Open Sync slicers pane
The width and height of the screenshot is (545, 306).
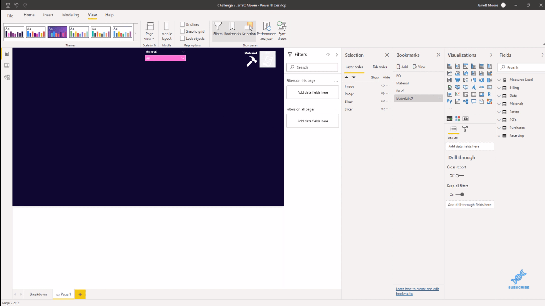[282, 31]
